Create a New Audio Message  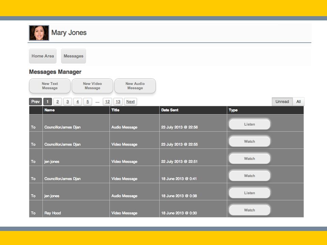click(x=135, y=86)
